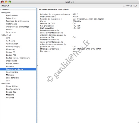
Task: Select Historiques in the Logiciel list
Action: point(11,24)
